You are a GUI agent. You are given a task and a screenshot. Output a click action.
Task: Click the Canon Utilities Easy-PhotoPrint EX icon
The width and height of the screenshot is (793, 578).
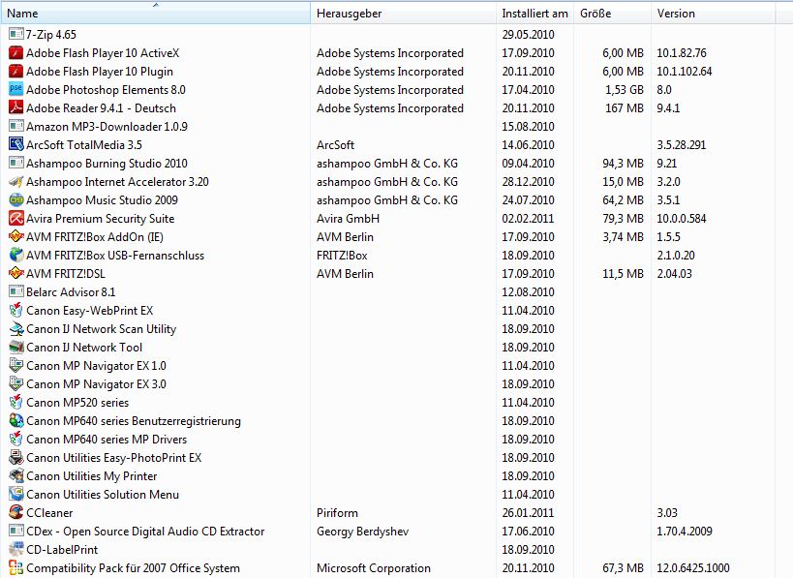tap(16, 458)
